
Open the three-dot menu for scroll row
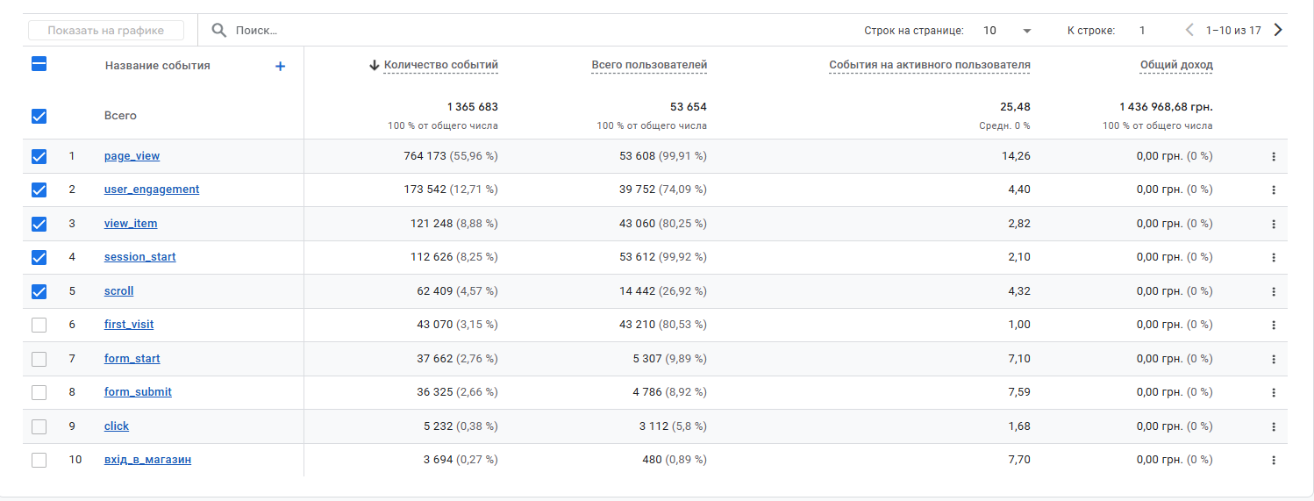point(1273,291)
